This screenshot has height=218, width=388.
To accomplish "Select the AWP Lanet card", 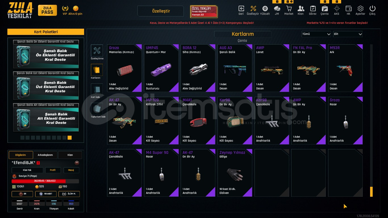I will click(272, 68).
